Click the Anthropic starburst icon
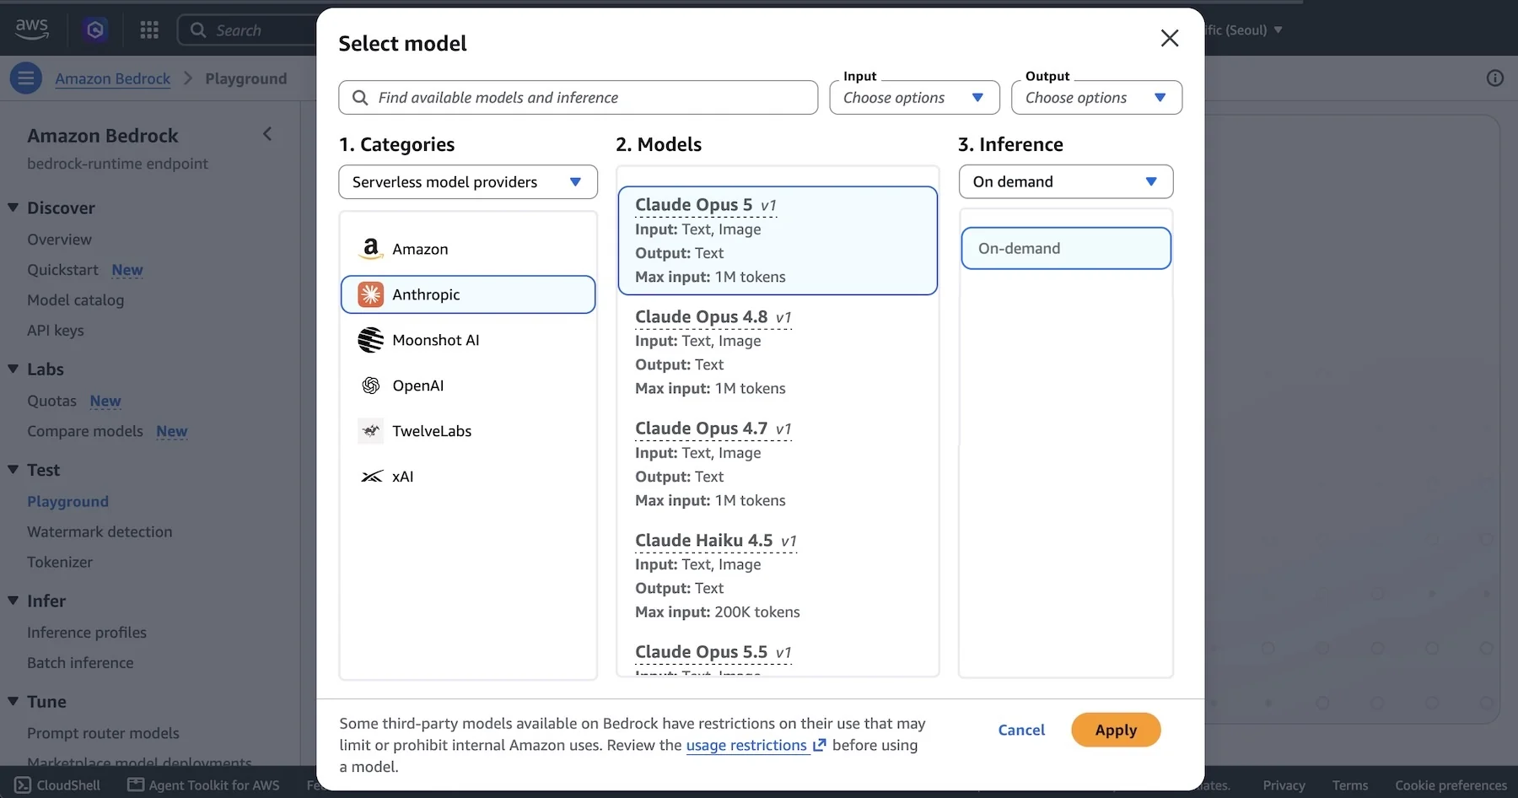 pyautogui.click(x=370, y=294)
